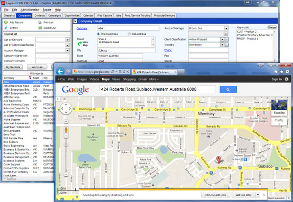Viewport: 293px width, 202px height.
Task: Click the stop icon in address bar
Action: [x=128, y=72]
